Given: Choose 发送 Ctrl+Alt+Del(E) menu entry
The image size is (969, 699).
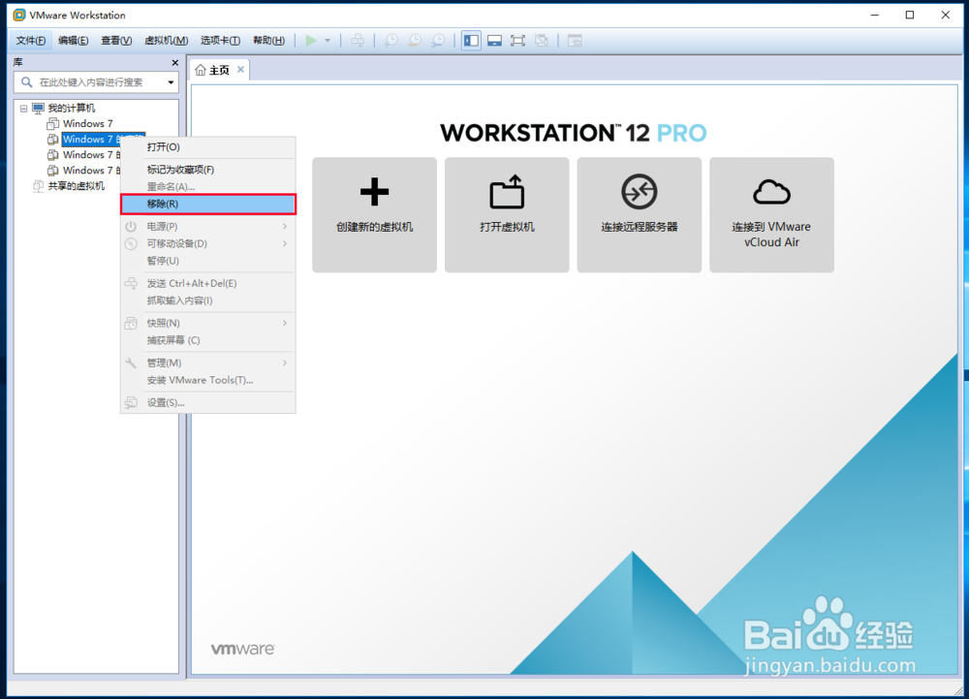Looking at the screenshot, I should [x=207, y=283].
